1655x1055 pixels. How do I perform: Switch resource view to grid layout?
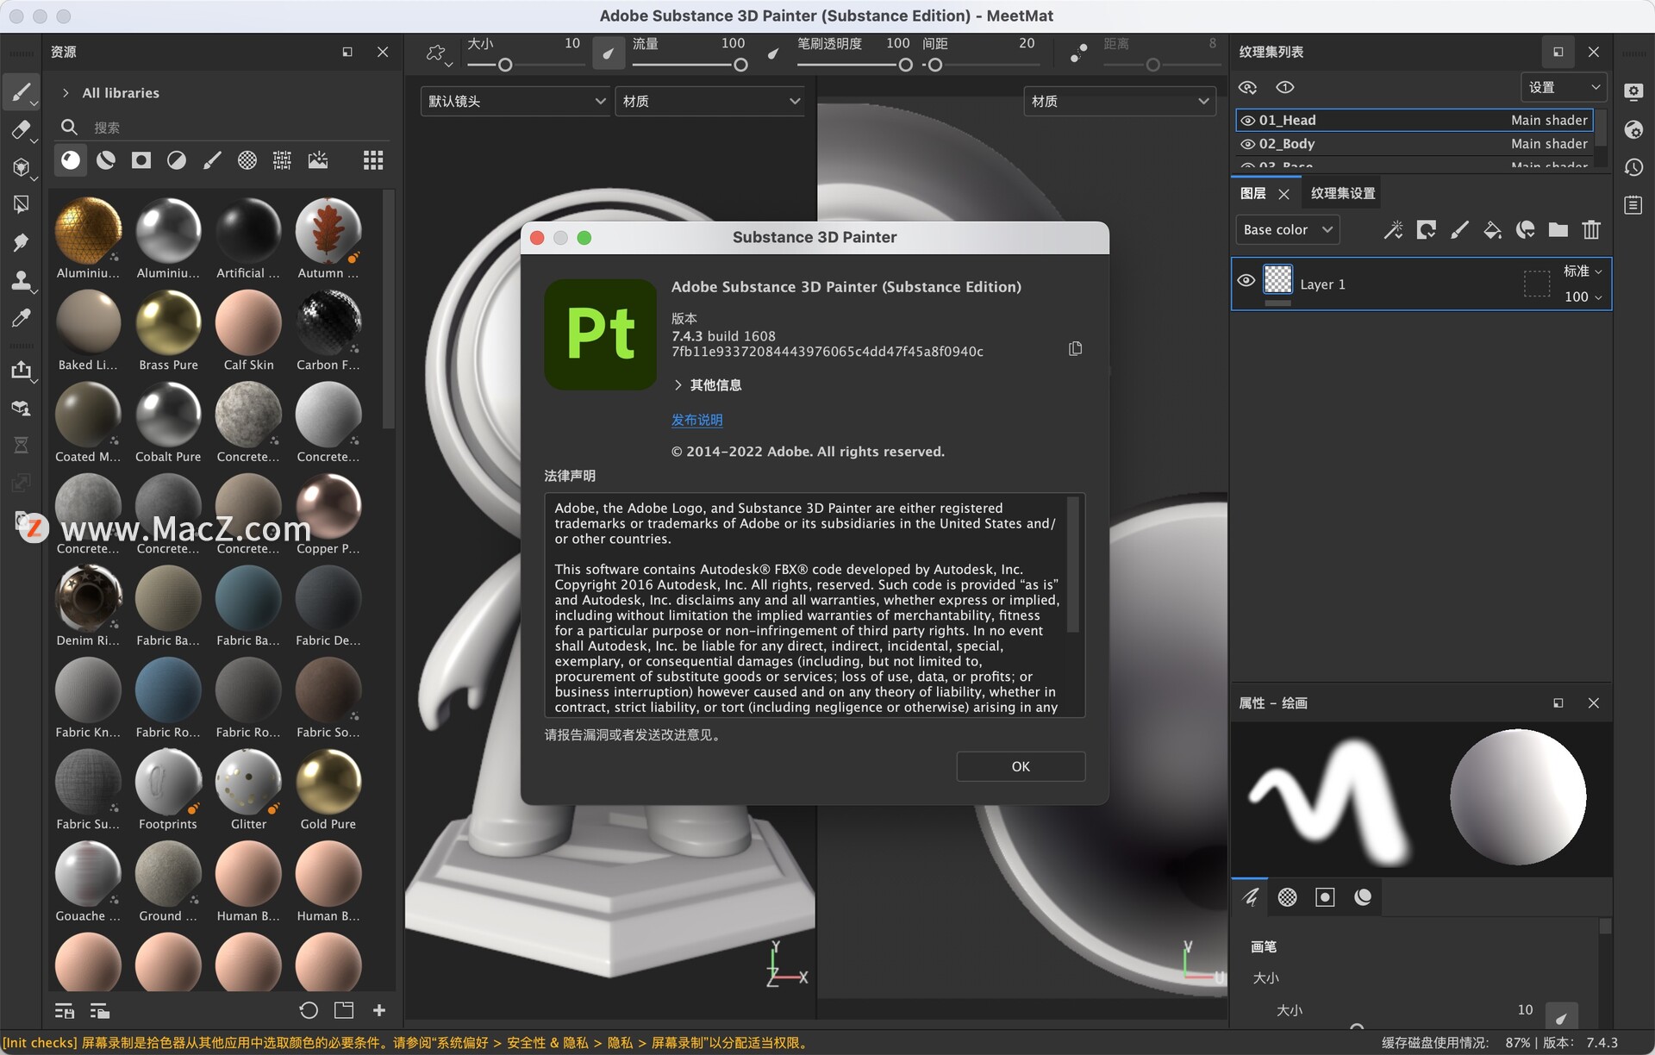[x=373, y=159]
